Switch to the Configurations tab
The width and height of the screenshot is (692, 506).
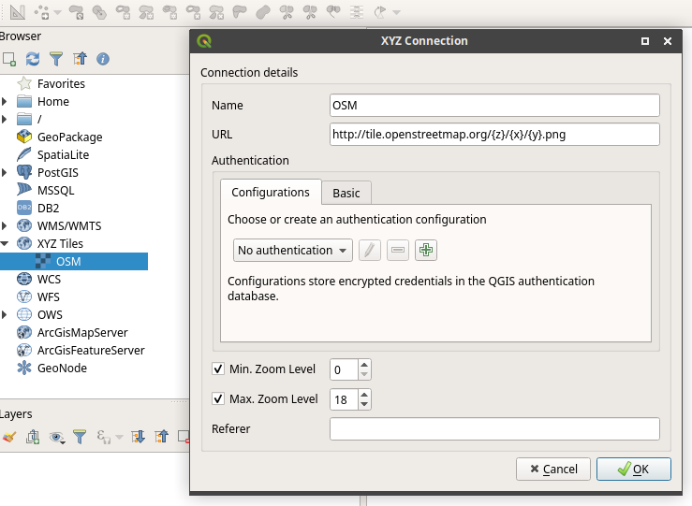271,192
